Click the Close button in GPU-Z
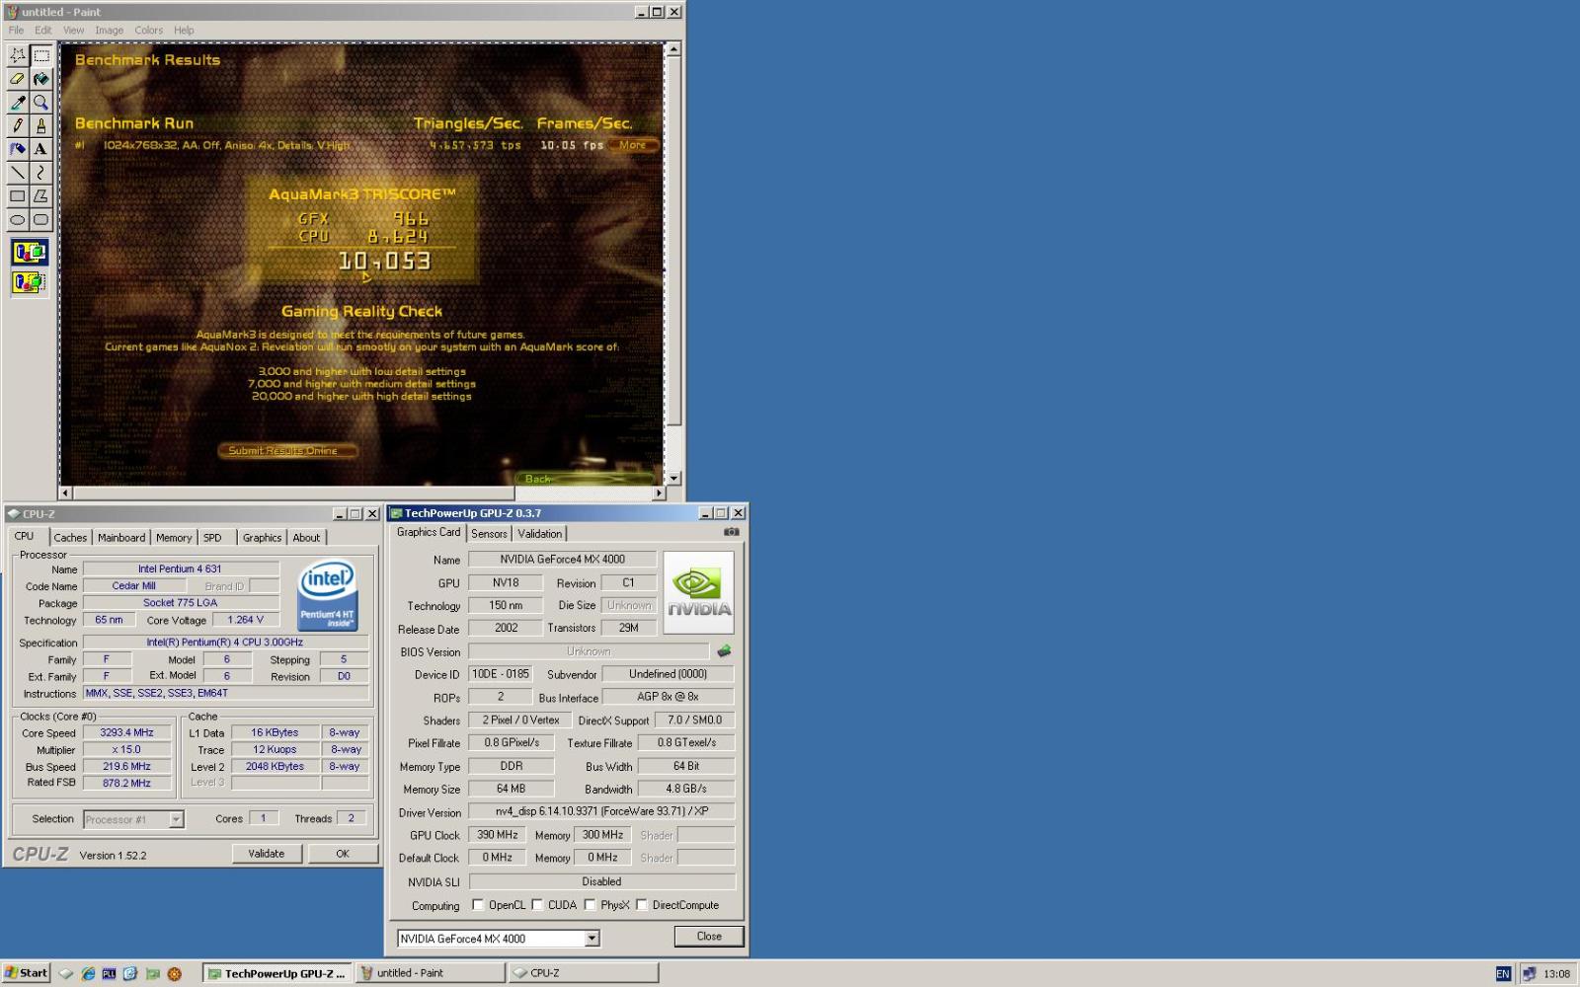The height and width of the screenshot is (987, 1580). tap(709, 936)
